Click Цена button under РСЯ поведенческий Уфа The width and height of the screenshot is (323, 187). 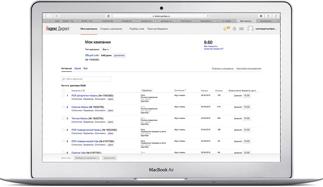point(110,145)
